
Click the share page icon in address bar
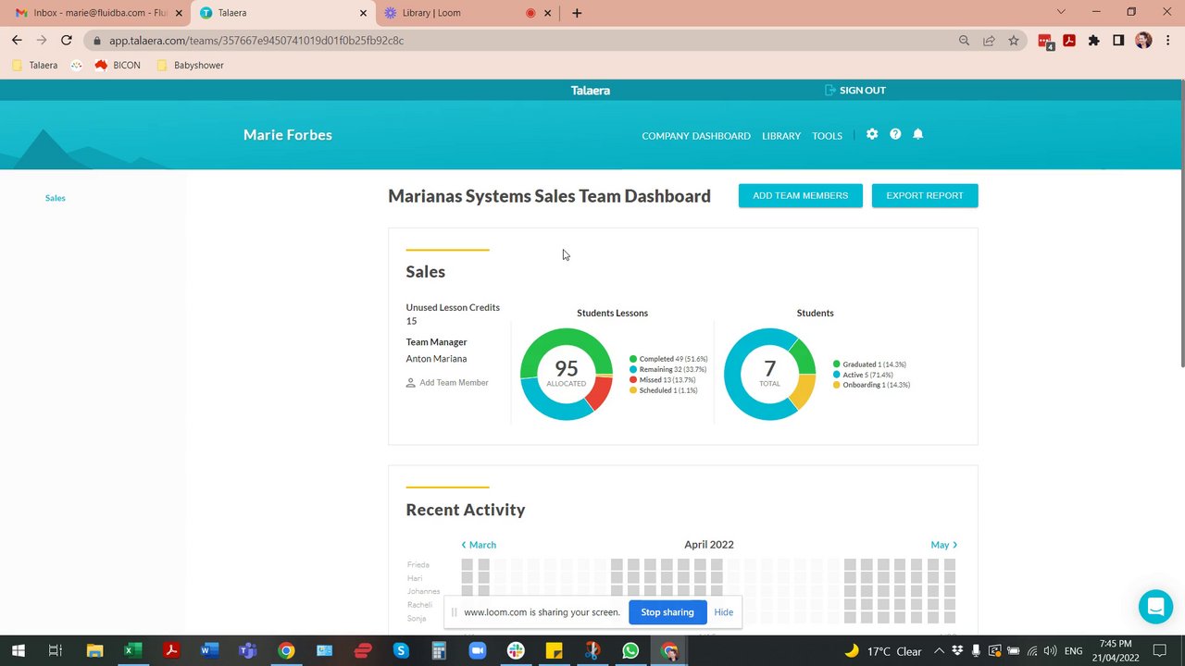989,41
